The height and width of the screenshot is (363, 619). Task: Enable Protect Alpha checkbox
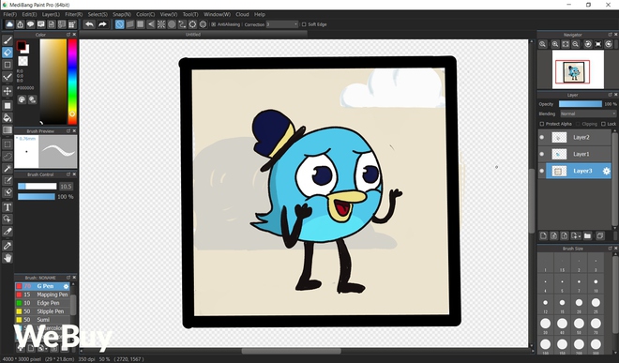(542, 124)
